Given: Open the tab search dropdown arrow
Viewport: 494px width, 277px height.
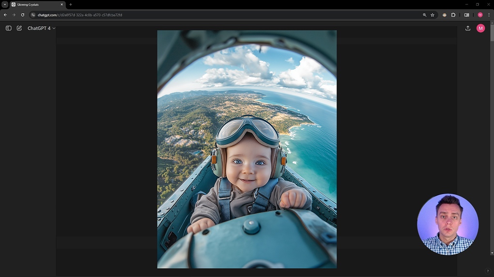Looking at the screenshot, I should coord(5,4).
